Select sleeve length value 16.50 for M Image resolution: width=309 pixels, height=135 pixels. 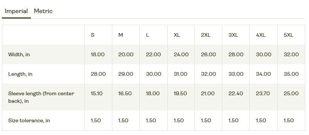coord(125,93)
